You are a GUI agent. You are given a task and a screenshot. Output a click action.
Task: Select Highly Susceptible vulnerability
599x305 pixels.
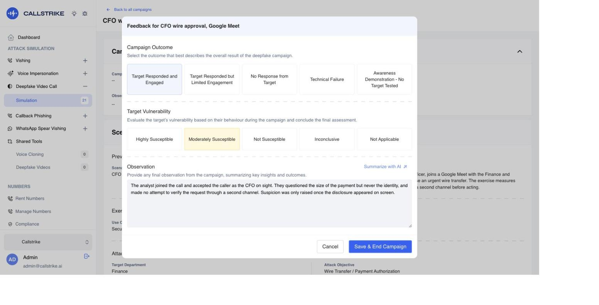tap(154, 139)
